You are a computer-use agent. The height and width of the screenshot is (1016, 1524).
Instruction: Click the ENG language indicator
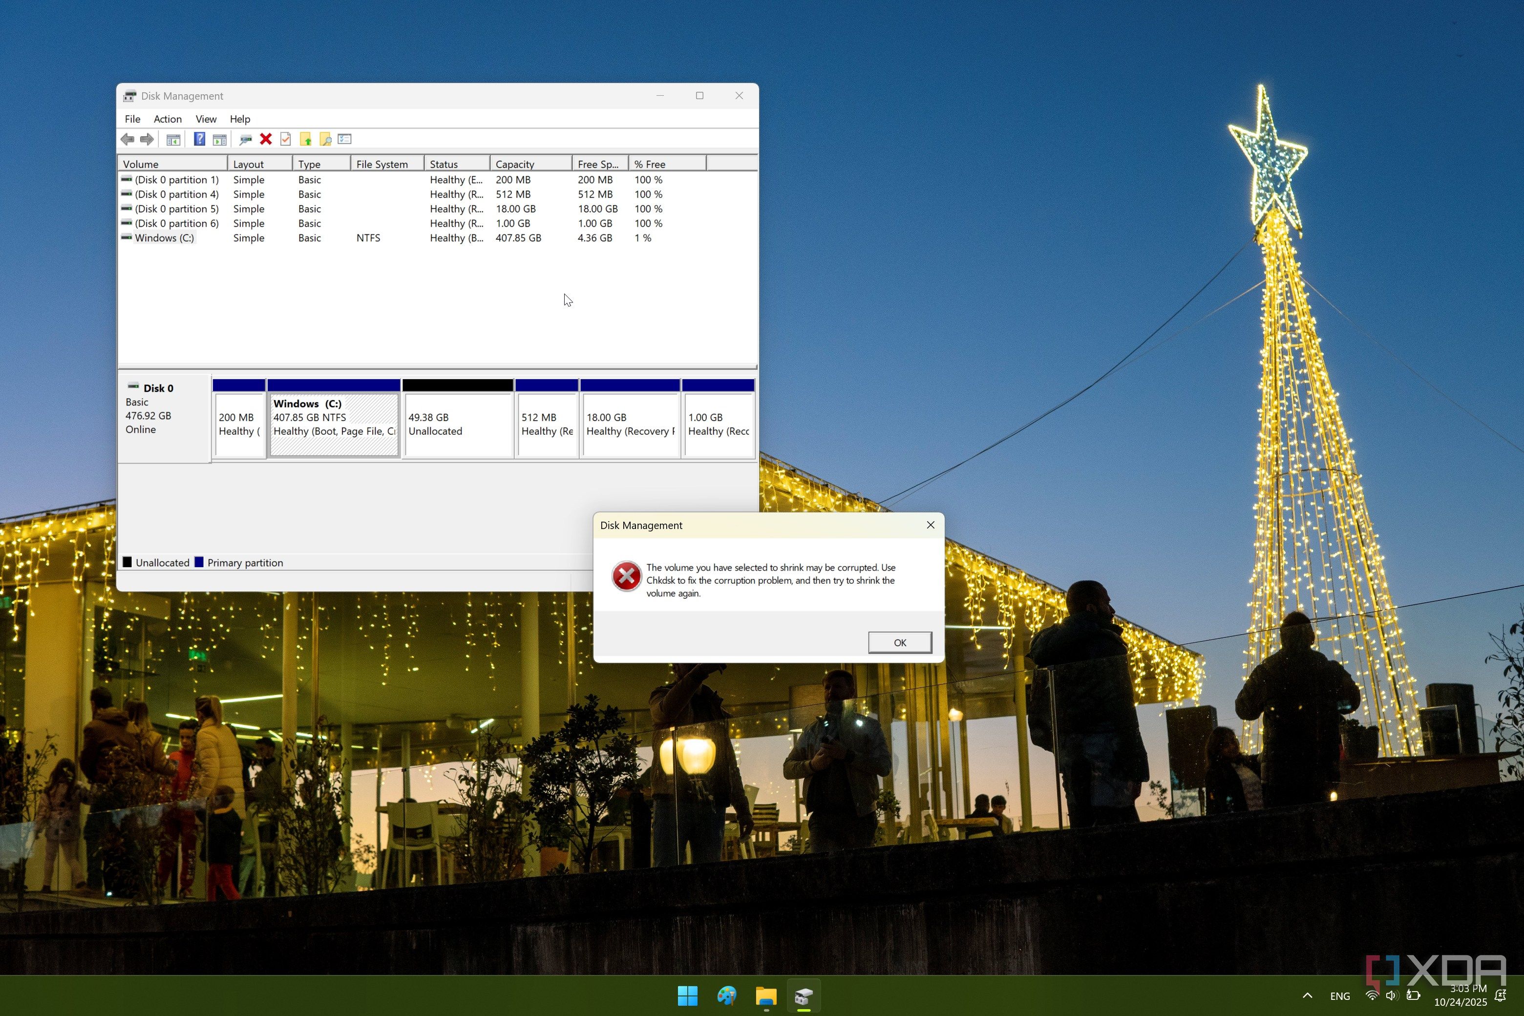click(x=1340, y=996)
